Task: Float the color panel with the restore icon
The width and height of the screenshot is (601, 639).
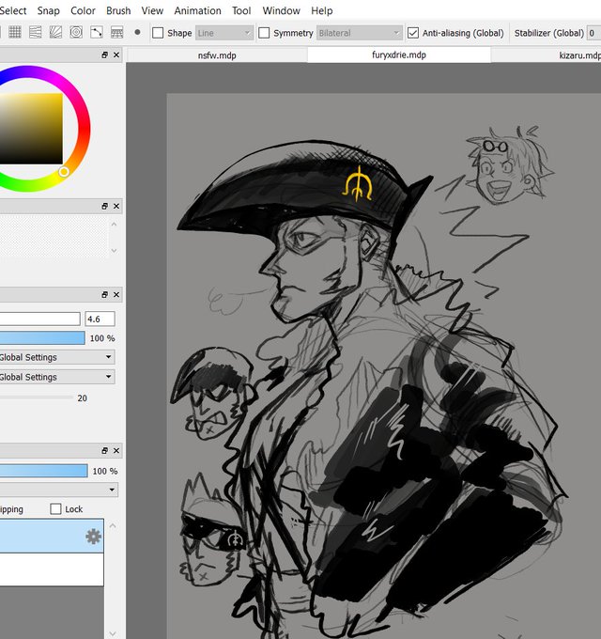Action: (x=104, y=55)
